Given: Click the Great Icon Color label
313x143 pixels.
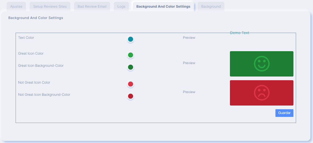Looking at the screenshot, I should 31,53.
